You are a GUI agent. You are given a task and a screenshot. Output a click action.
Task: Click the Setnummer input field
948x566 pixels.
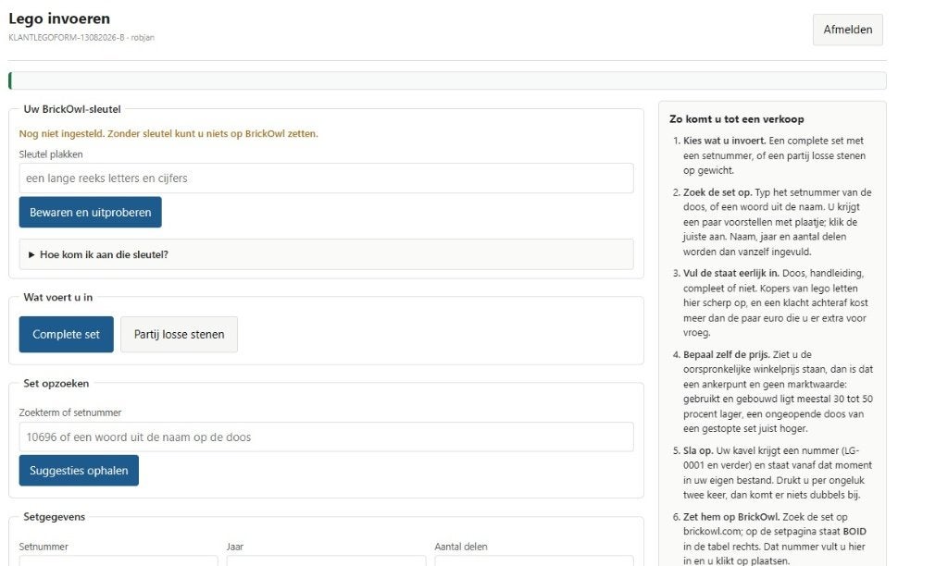click(118, 560)
